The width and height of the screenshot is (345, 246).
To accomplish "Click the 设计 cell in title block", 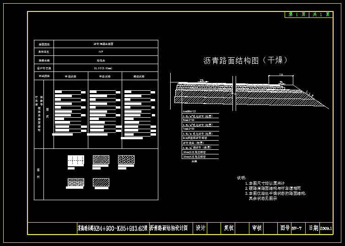I will coord(200,228).
